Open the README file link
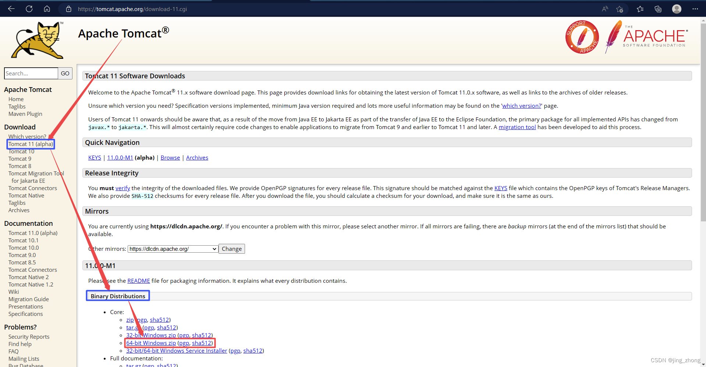Screen dimensions: 706x367 [139, 281]
